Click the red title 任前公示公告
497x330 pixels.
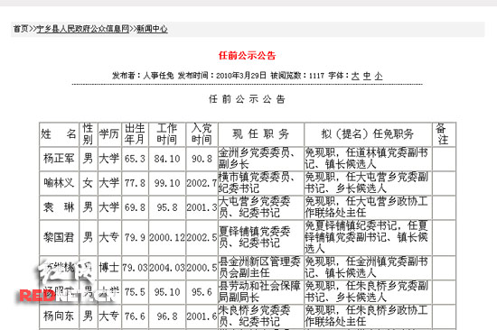[x=248, y=56]
